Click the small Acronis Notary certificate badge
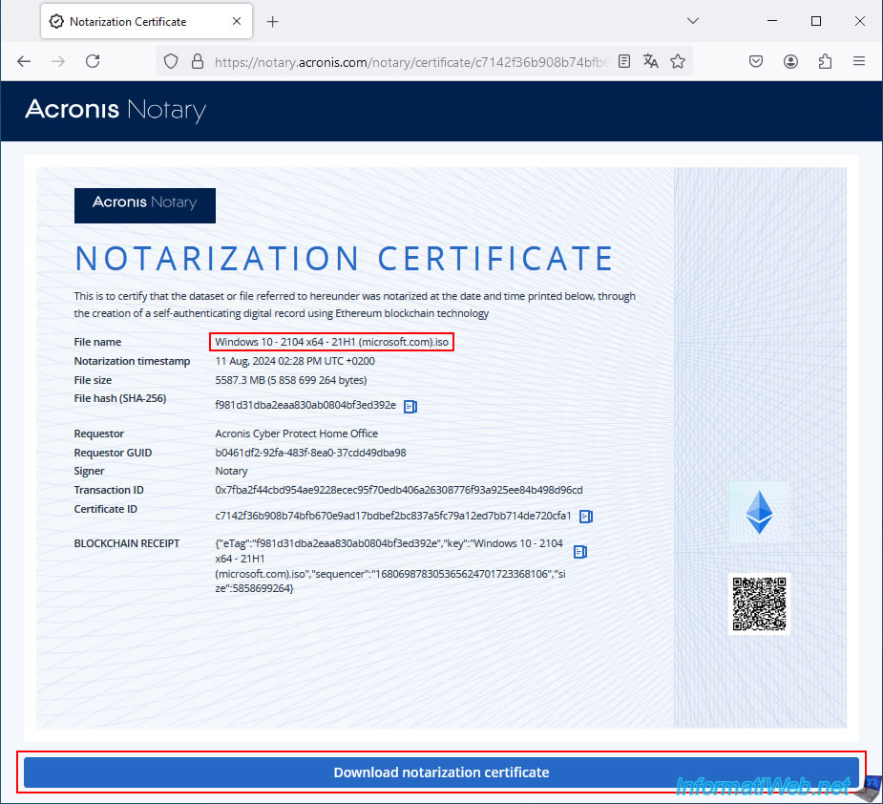Screen dimensions: 883x804 tap(145, 205)
